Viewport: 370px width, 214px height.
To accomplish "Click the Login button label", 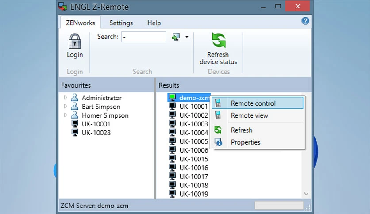I will click(x=75, y=55).
